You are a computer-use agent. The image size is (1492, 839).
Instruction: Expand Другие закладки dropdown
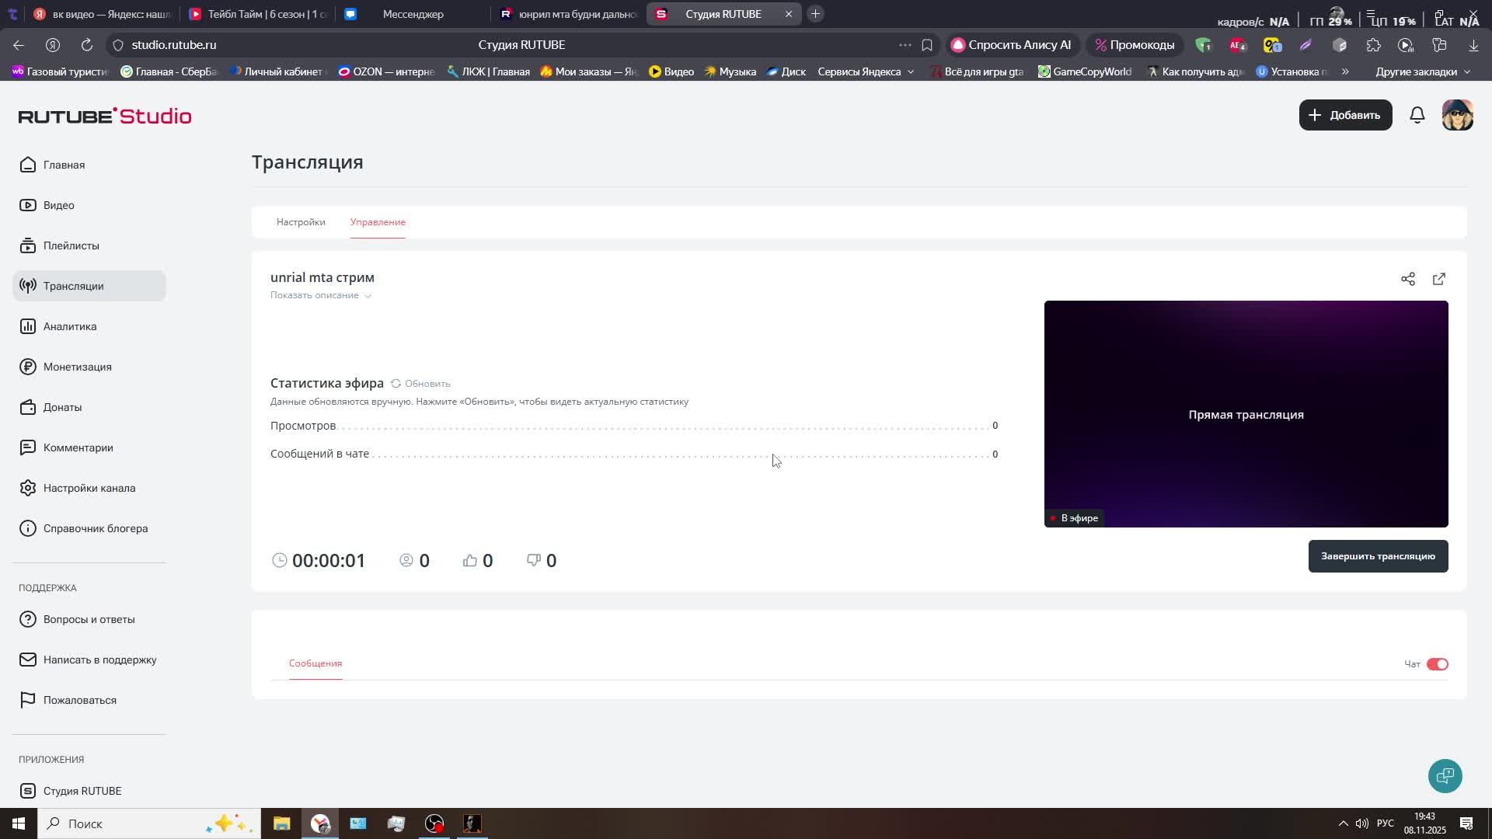[1423, 71]
